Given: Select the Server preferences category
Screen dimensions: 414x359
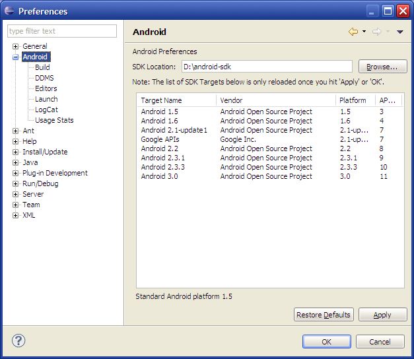Looking at the screenshot, I should point(33,194).
